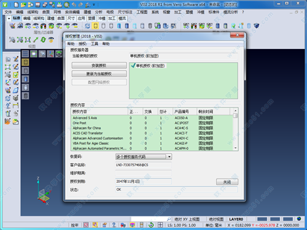Open the small arrow left of 标准 tab
The image size is (307, 230).
pyautogui.click(x=9, y=18)
